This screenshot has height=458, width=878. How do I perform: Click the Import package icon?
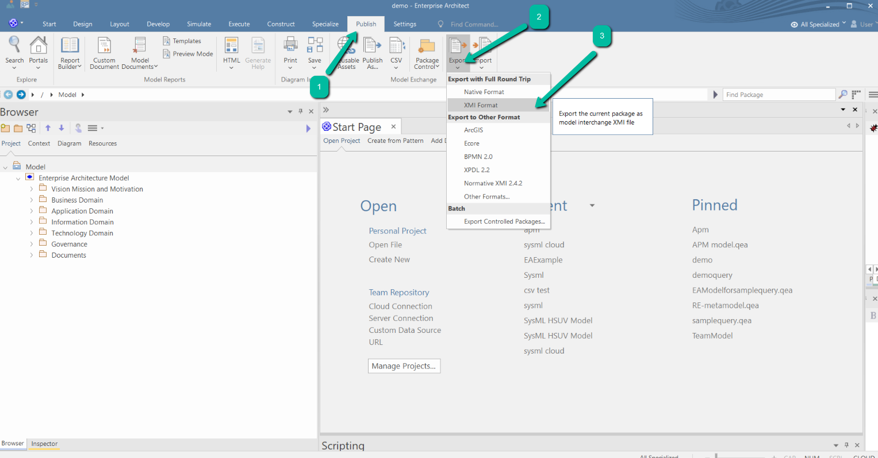(484, 45)
